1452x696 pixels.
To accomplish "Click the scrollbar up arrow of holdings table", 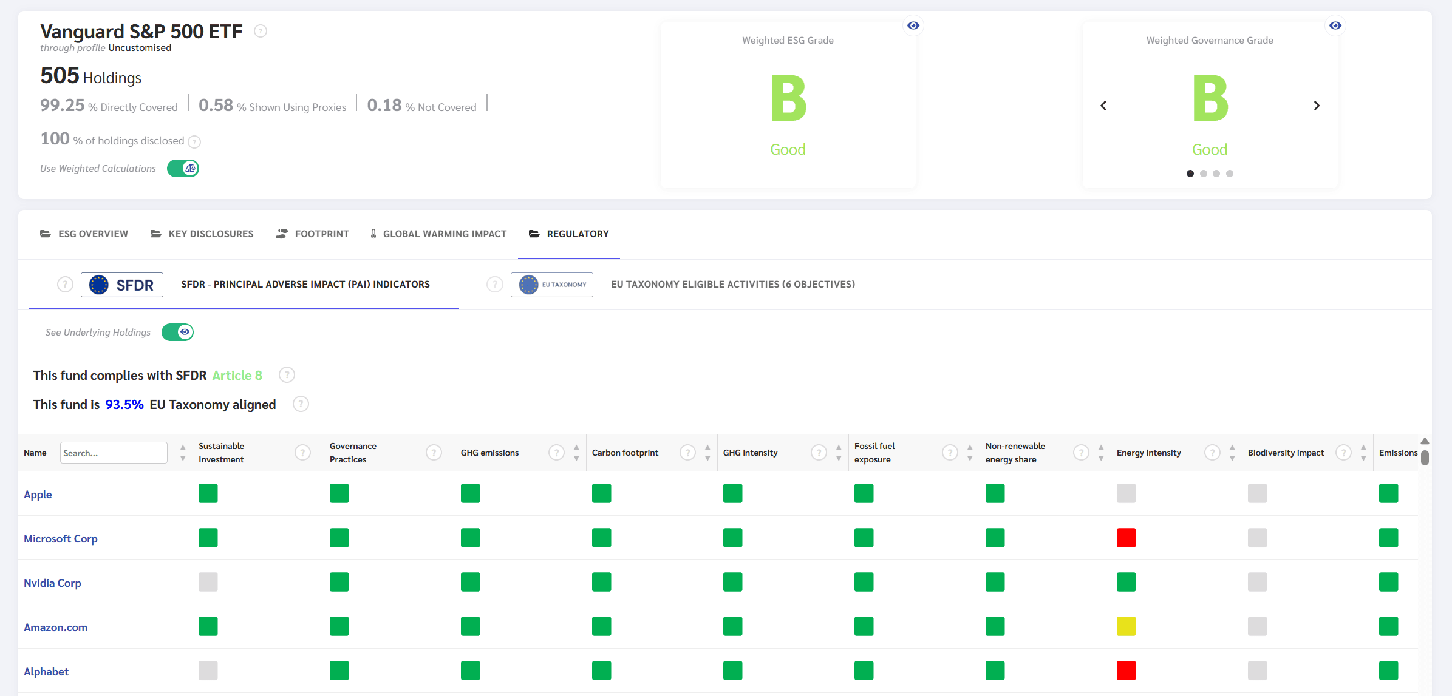I will (1425, 441).
